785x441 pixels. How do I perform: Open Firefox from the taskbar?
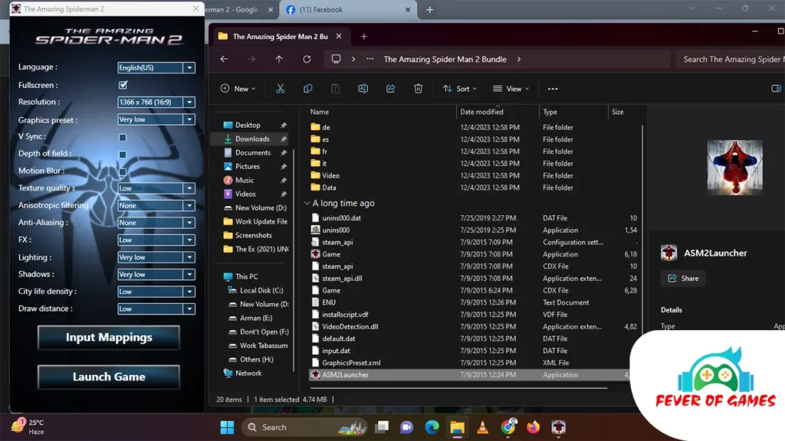click(x=534, y=427)
